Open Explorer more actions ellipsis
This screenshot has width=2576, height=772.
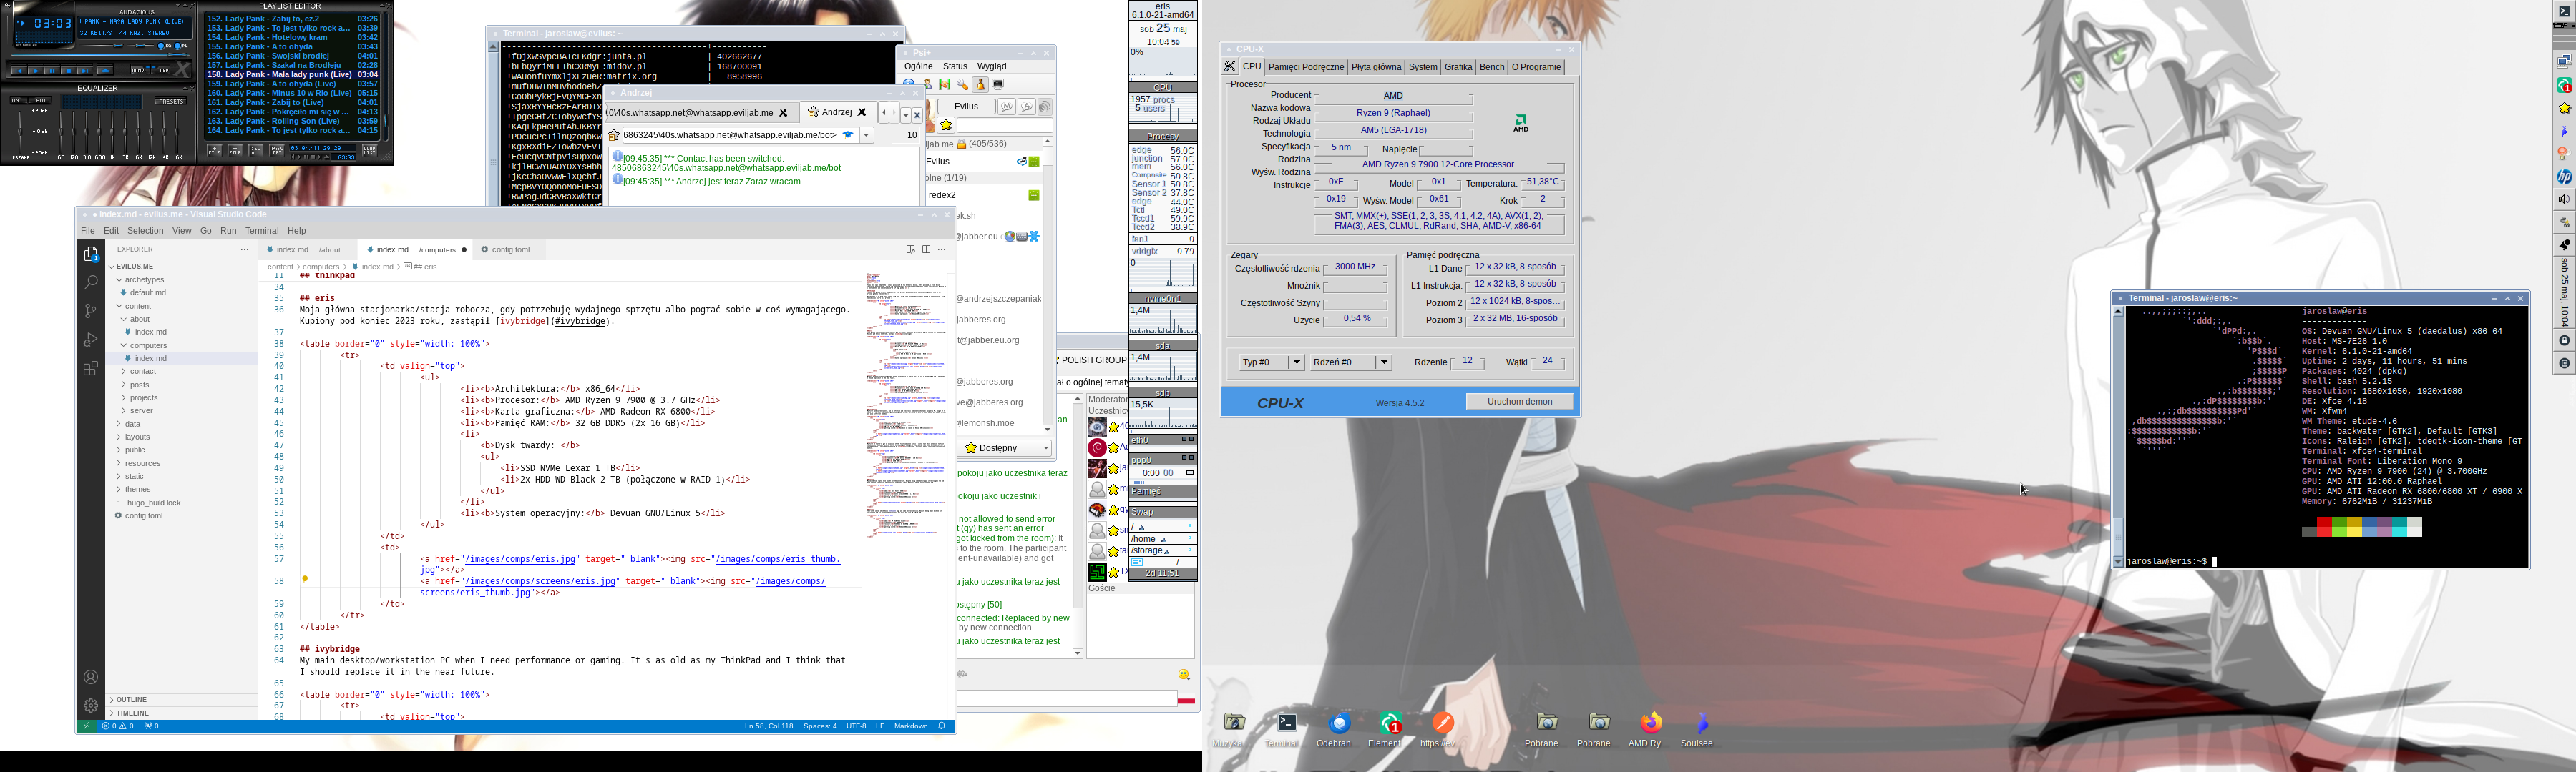point(244,249)
